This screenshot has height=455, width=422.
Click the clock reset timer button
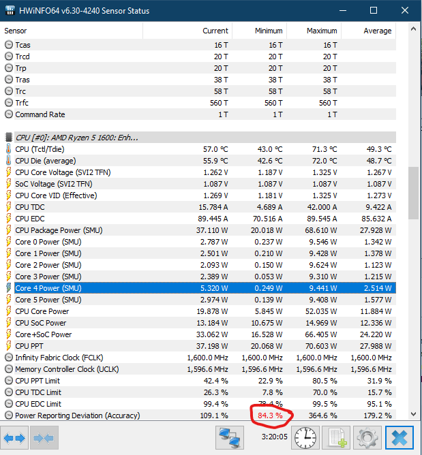(305, 437)
